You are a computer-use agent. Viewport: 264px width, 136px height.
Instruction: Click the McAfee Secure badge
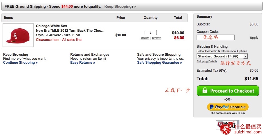[x=227, y=125]
